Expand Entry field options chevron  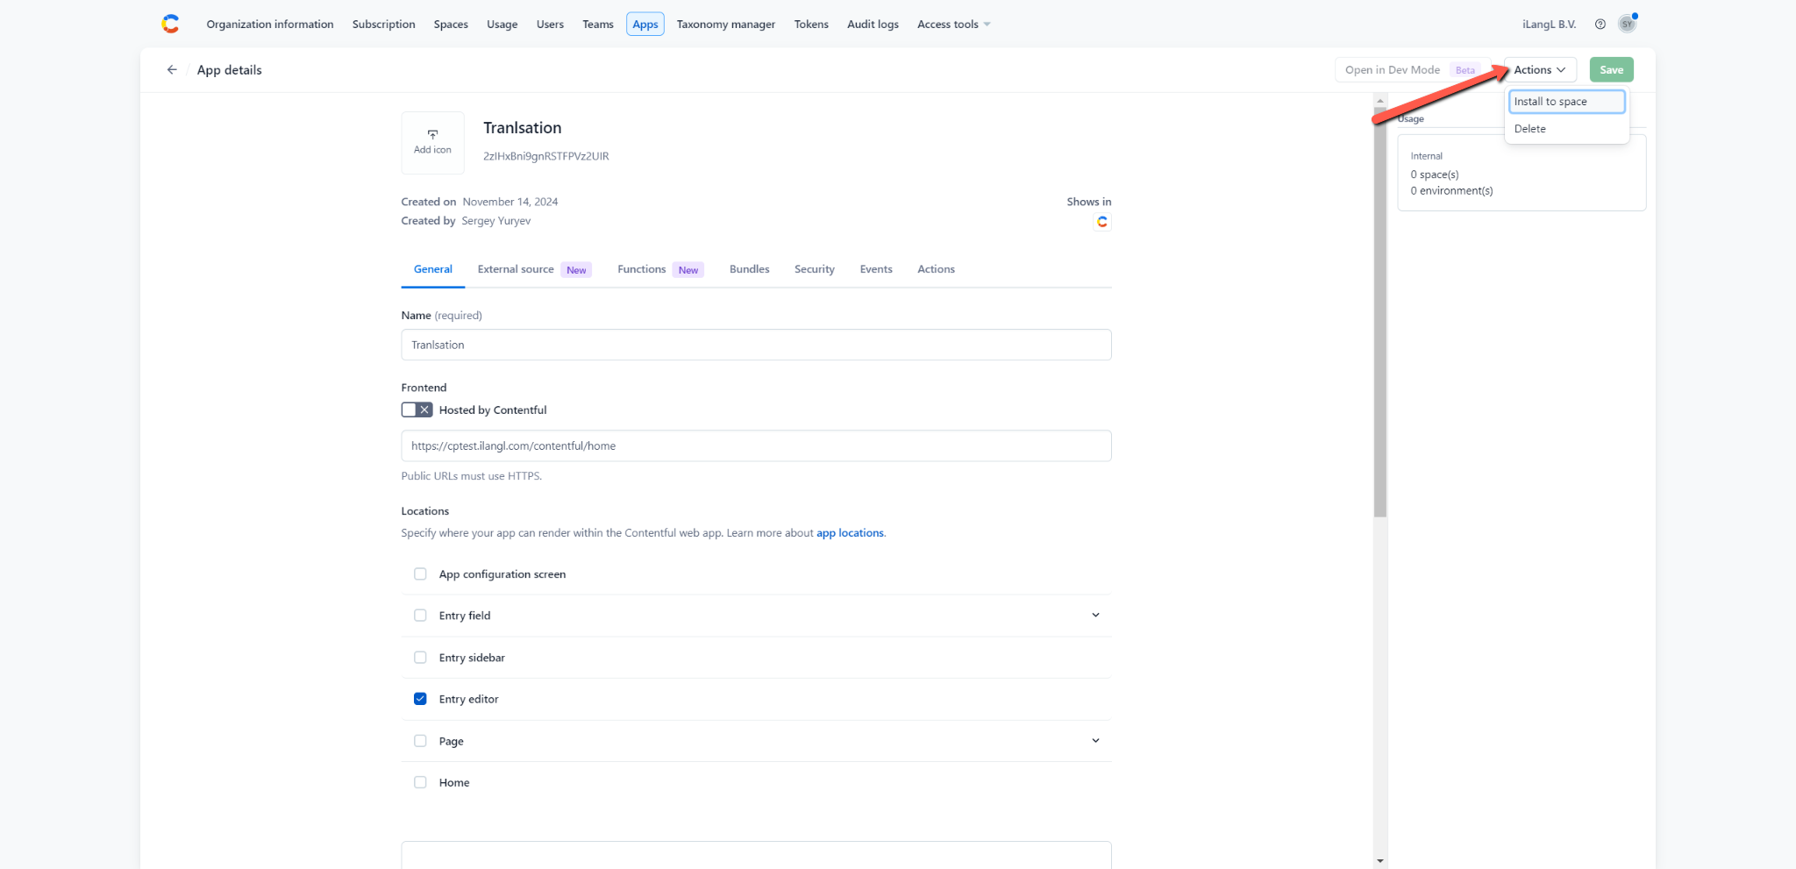1095,616
